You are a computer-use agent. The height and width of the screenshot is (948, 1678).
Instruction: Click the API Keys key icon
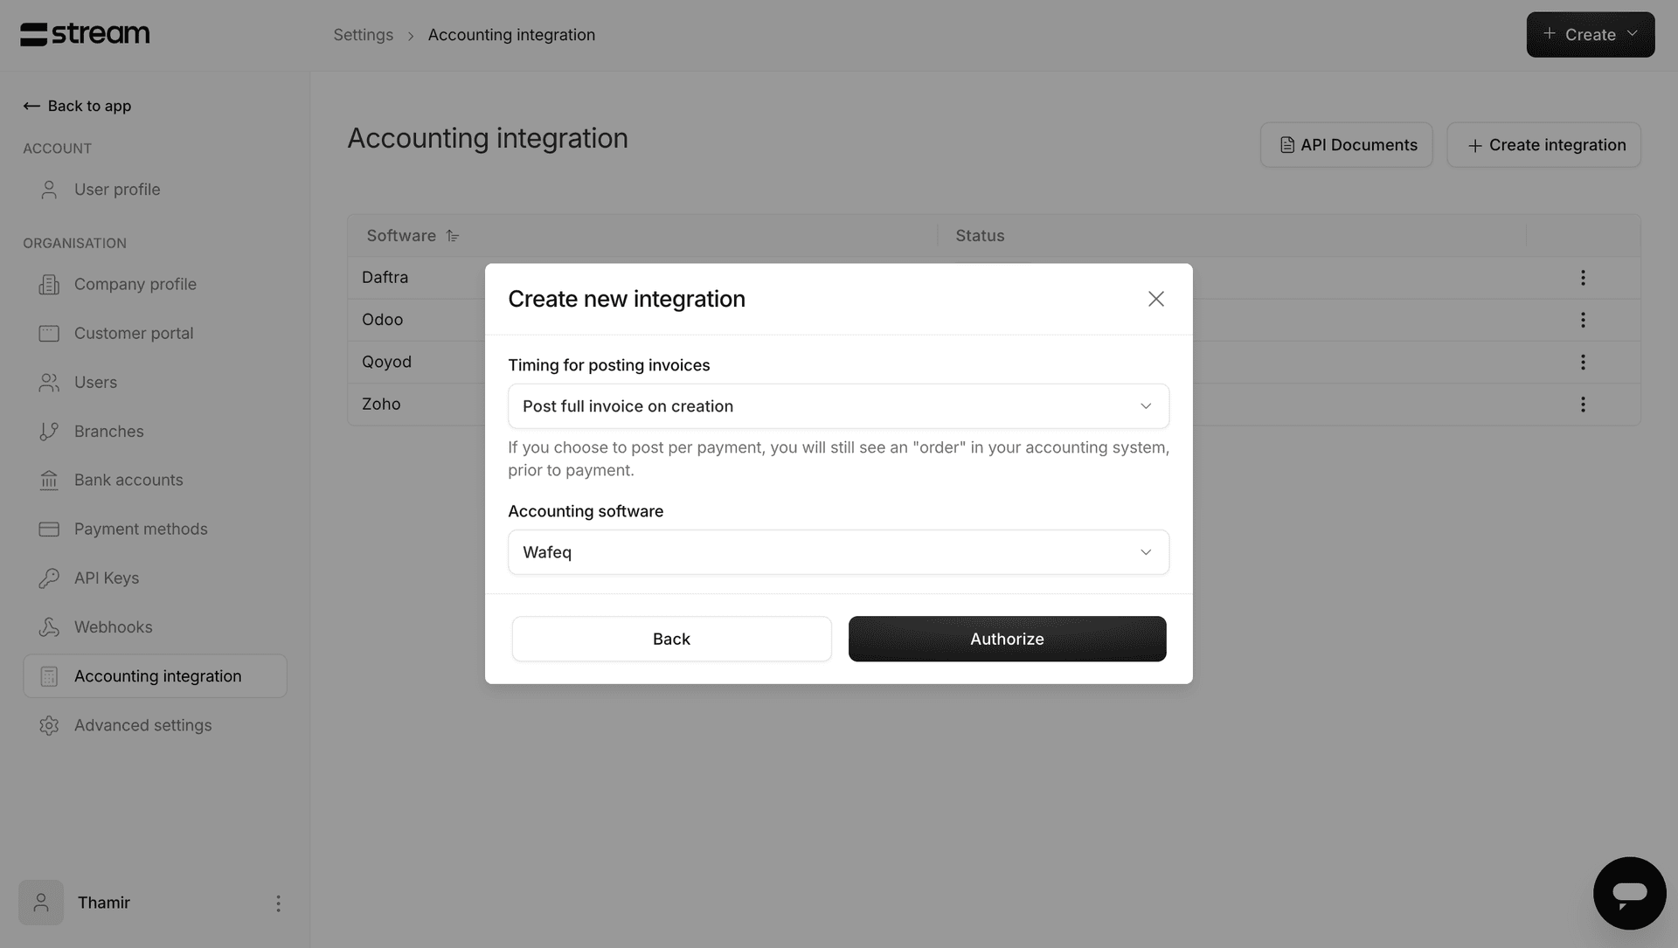coord(49,578)
